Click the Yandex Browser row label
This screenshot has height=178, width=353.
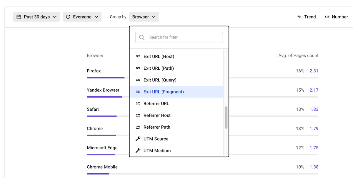point(103,90)
